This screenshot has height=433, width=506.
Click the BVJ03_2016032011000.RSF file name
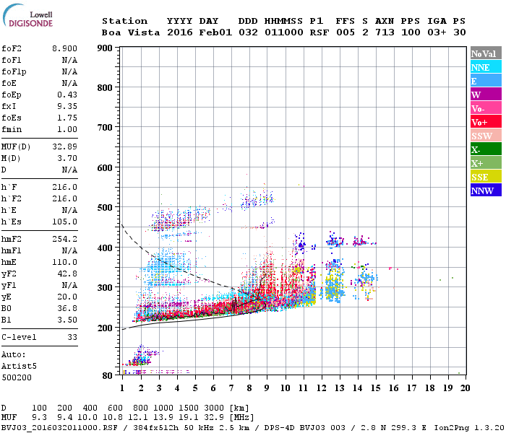point(59,428)
